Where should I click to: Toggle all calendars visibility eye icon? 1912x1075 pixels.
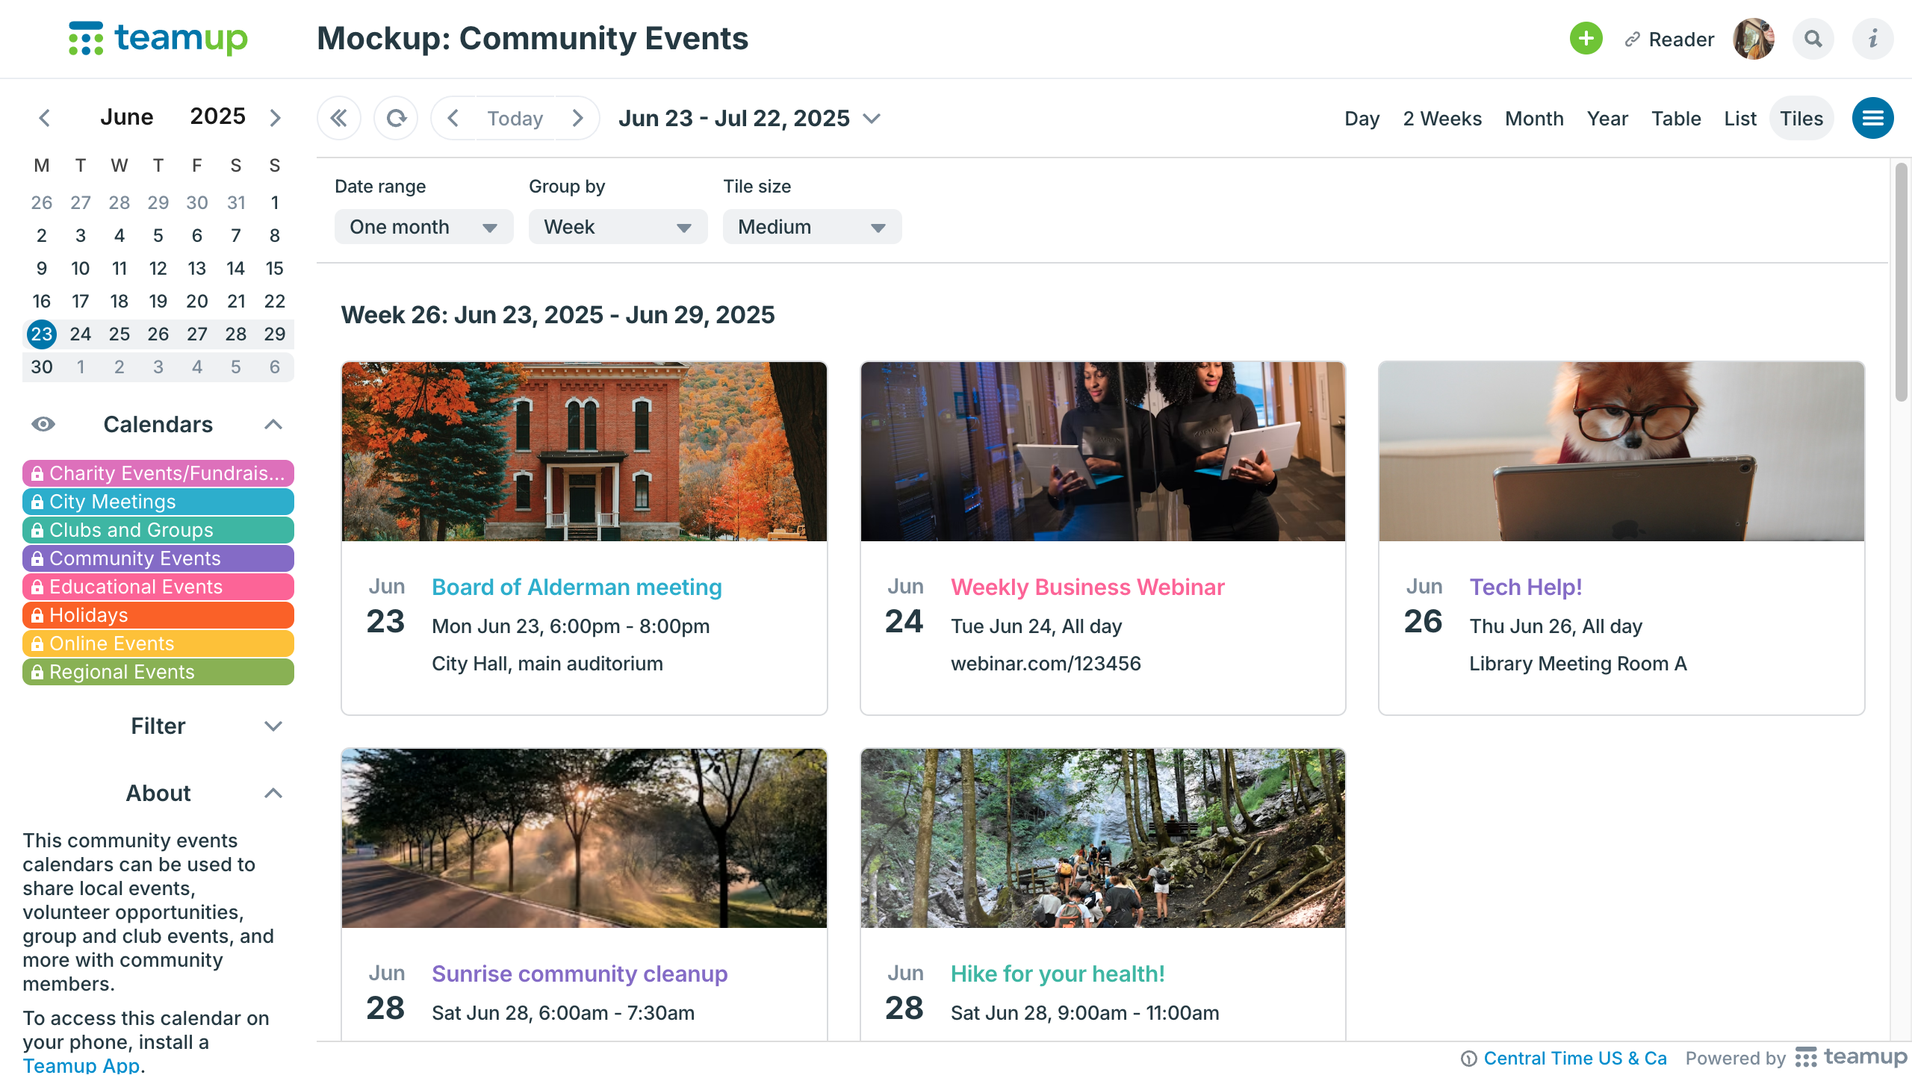point(43,424)
